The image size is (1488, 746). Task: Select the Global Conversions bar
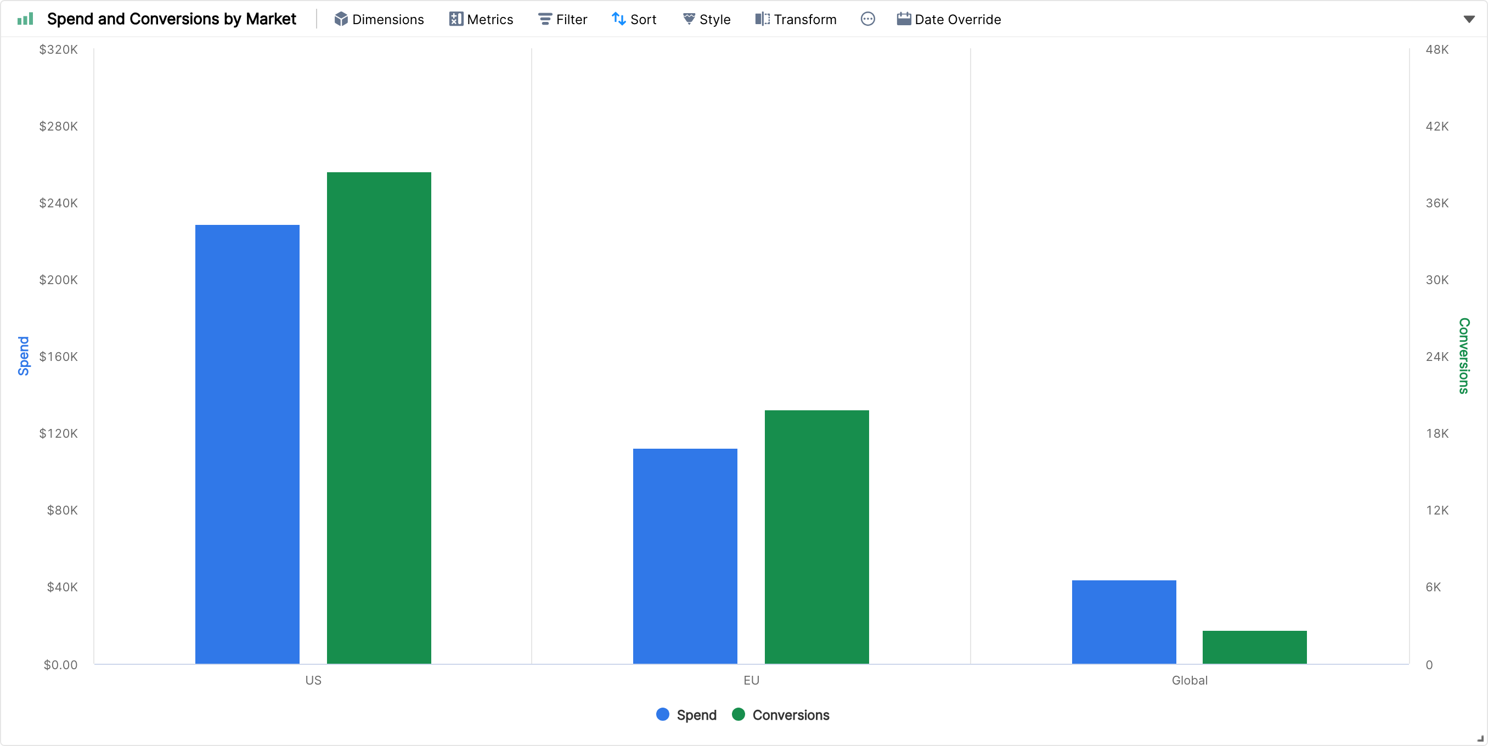tap(1255, 647)
